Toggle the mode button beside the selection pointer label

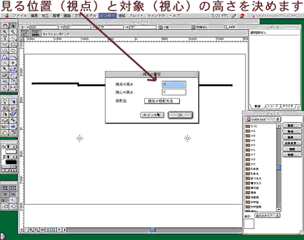[25, 33]
